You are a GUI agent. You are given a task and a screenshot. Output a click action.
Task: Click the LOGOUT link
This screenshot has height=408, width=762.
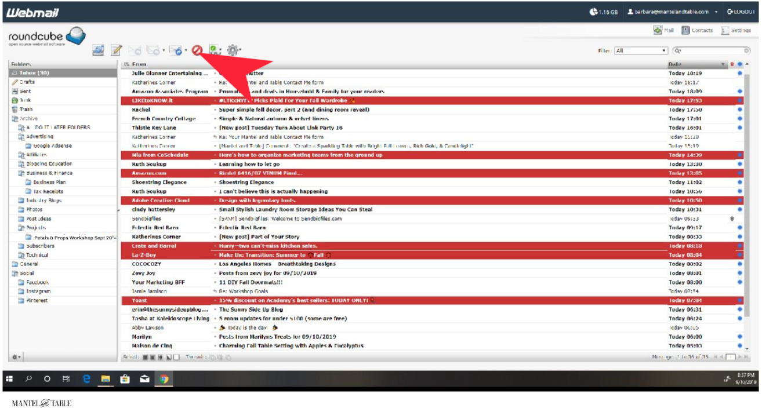[741, 12]
